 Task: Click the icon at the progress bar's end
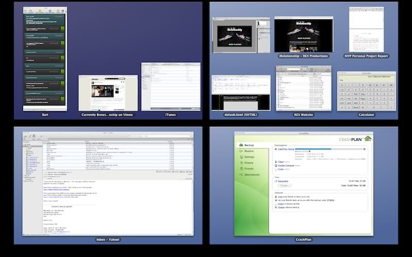(x=364, y=149)
